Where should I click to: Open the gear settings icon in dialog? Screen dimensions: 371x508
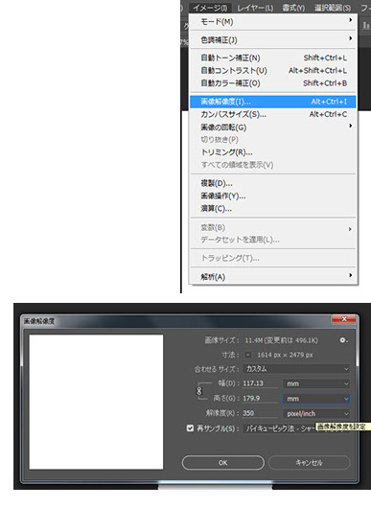(x=343, y=340)
